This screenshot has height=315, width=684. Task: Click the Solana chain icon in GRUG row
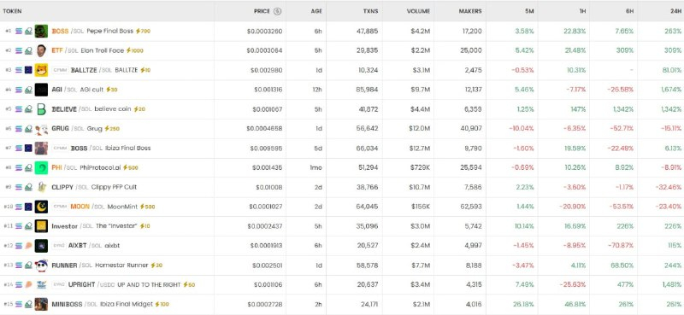19,129
